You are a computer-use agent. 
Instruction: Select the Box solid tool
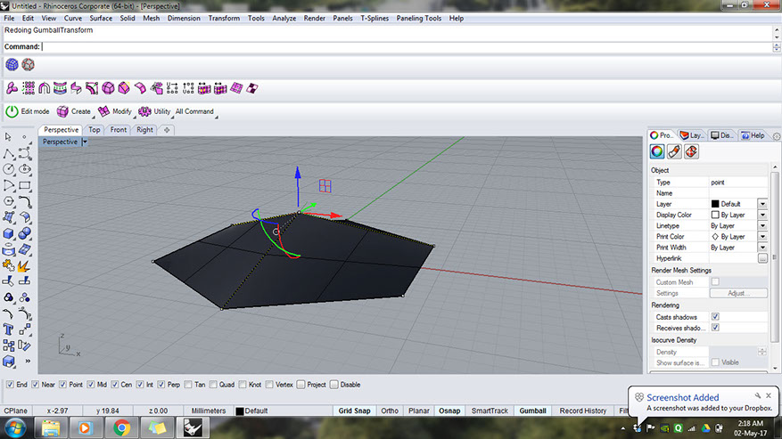point(8,233)
